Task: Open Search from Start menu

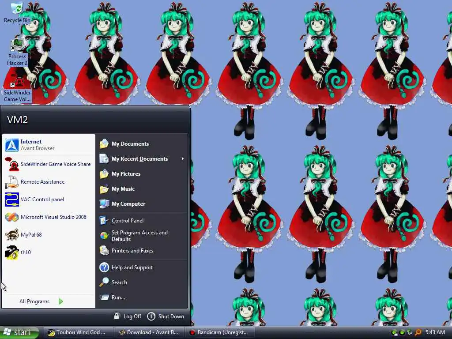Action: coord(142,282)
